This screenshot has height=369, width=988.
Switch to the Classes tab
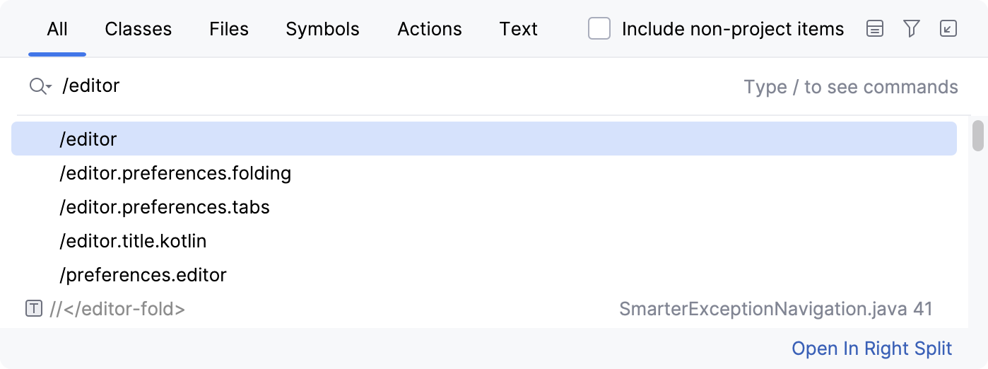139,29
